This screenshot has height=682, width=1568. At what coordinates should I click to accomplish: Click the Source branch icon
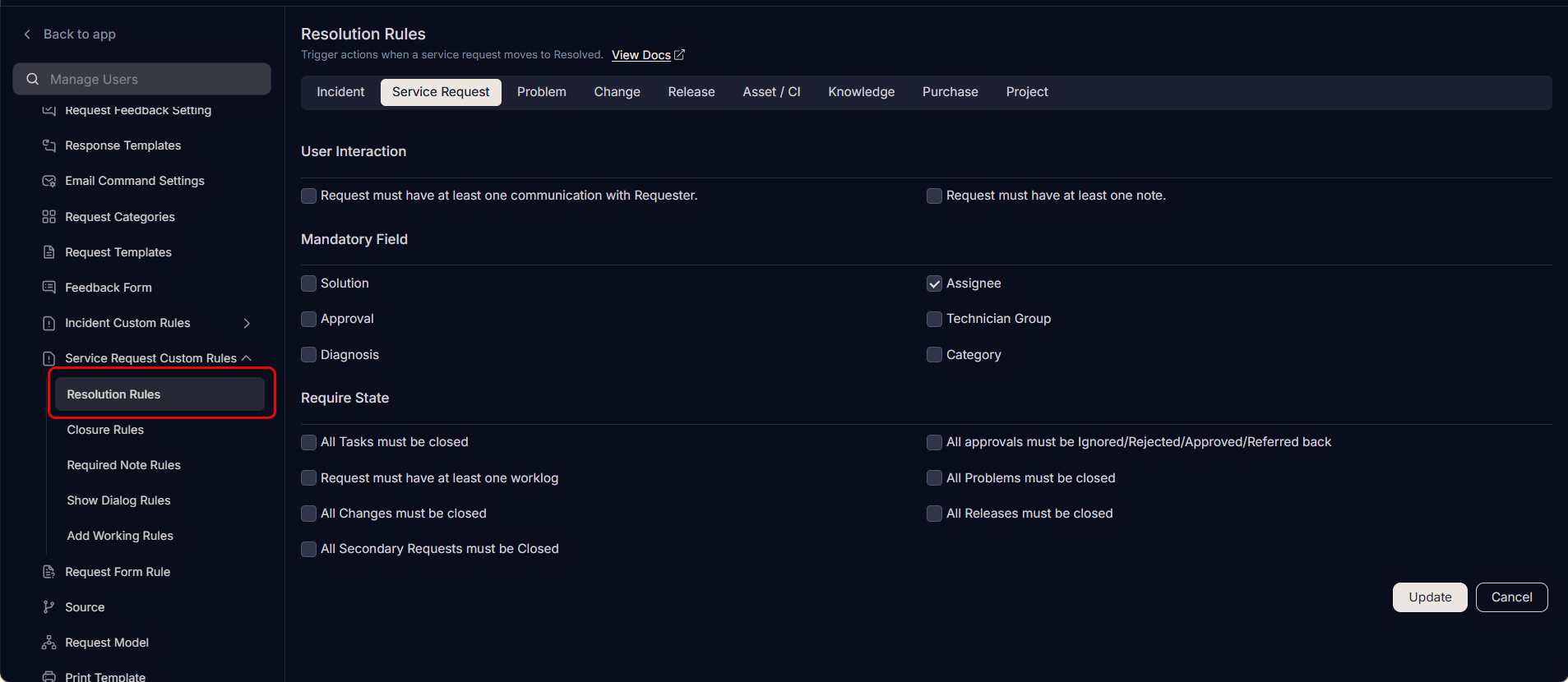49,607
